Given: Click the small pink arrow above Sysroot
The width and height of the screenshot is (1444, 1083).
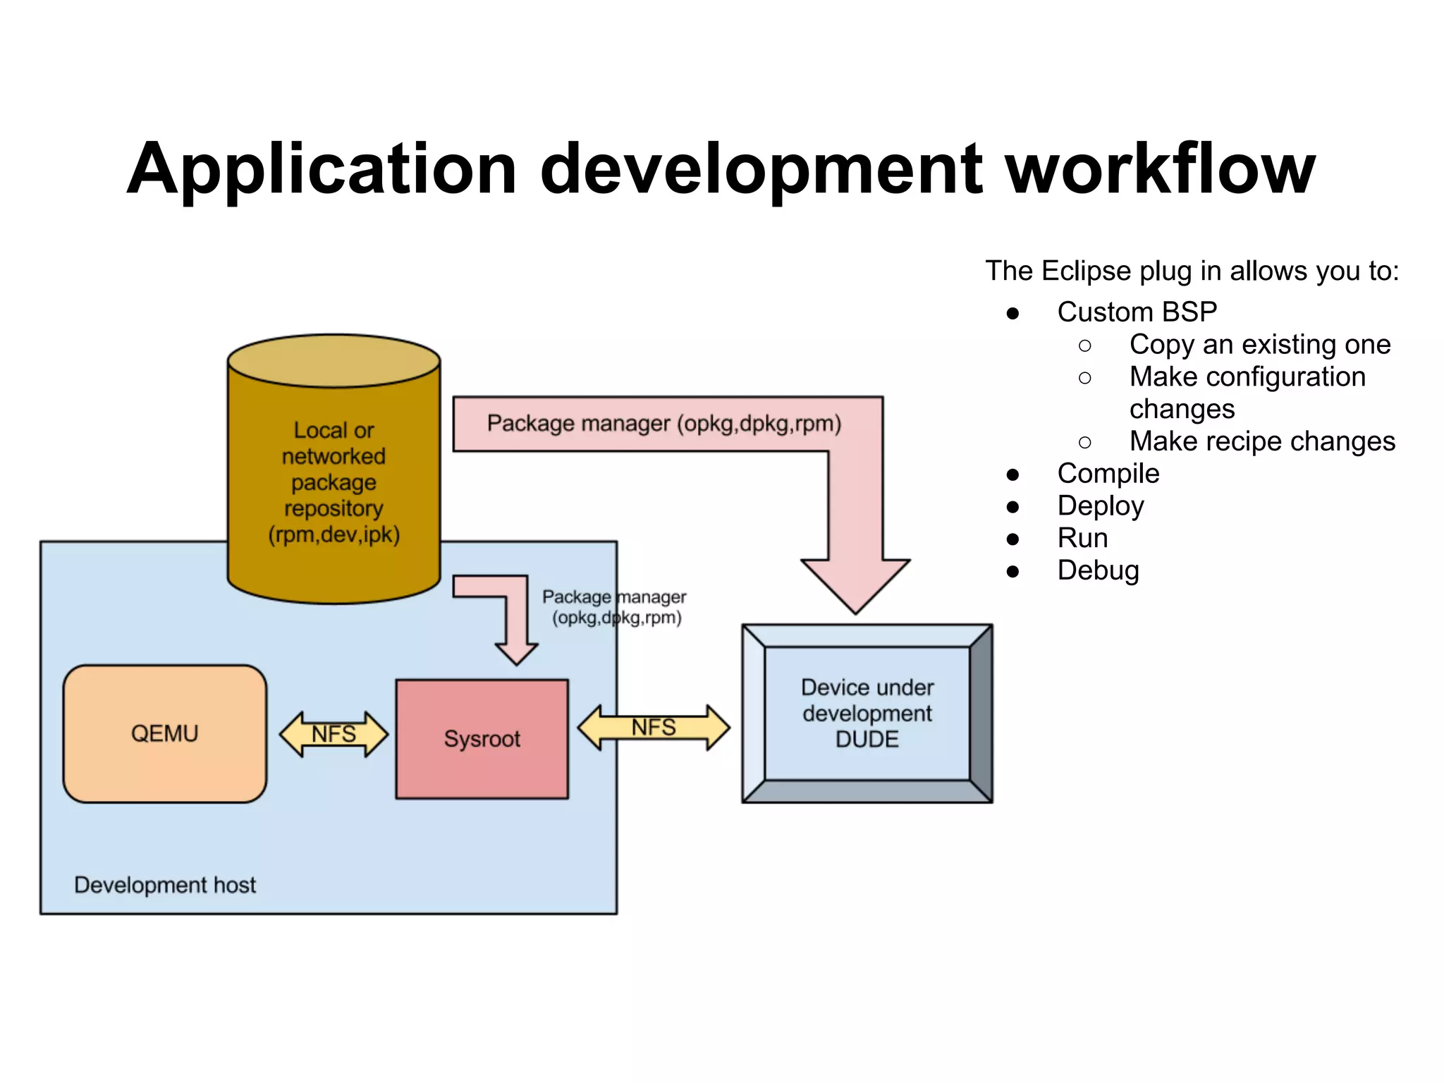Looking at the screenshot, I should pos(516,620).
